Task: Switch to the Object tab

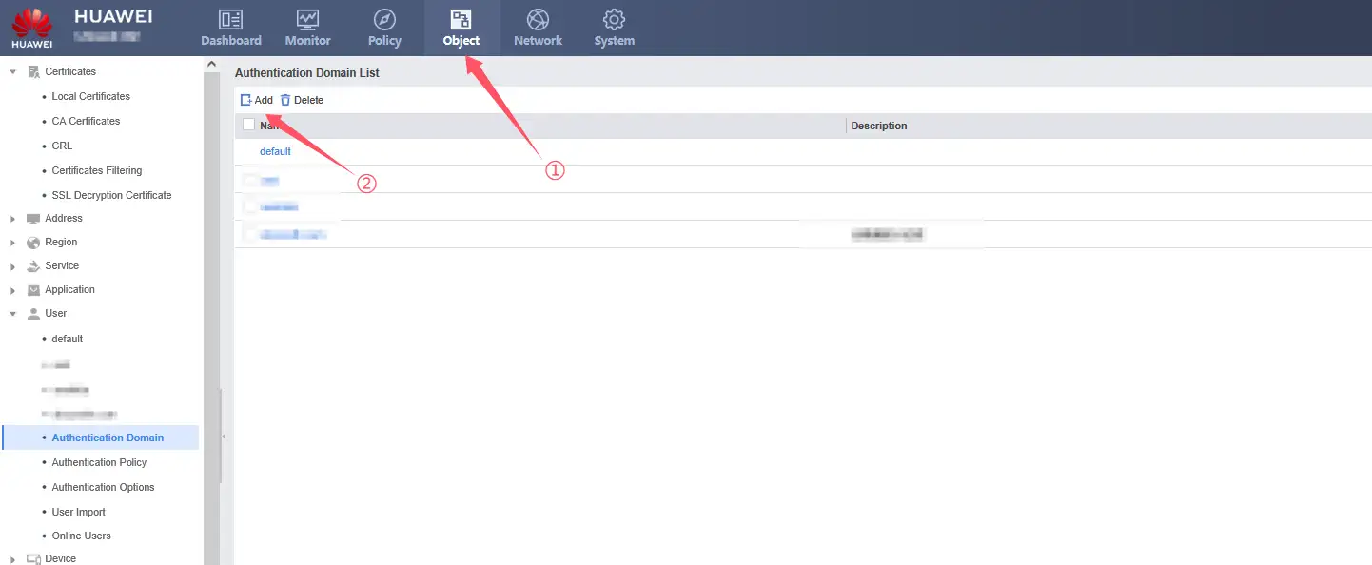Action: coord(461,29)
